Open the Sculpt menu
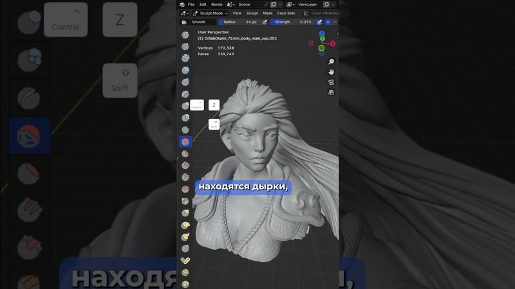 click(252, 13)
